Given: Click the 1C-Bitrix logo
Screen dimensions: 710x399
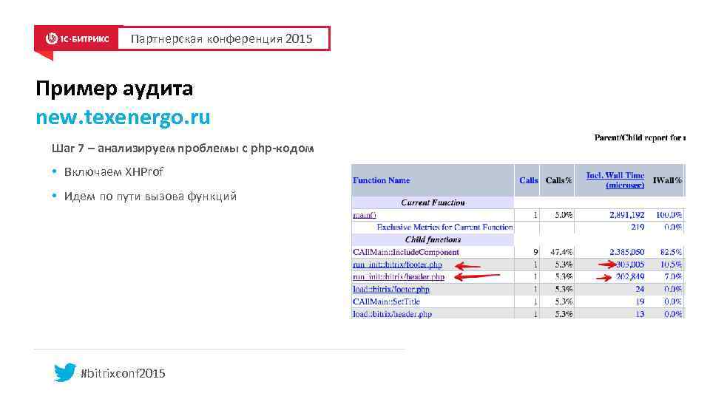Looking at the screenshot, I should 77,39.
